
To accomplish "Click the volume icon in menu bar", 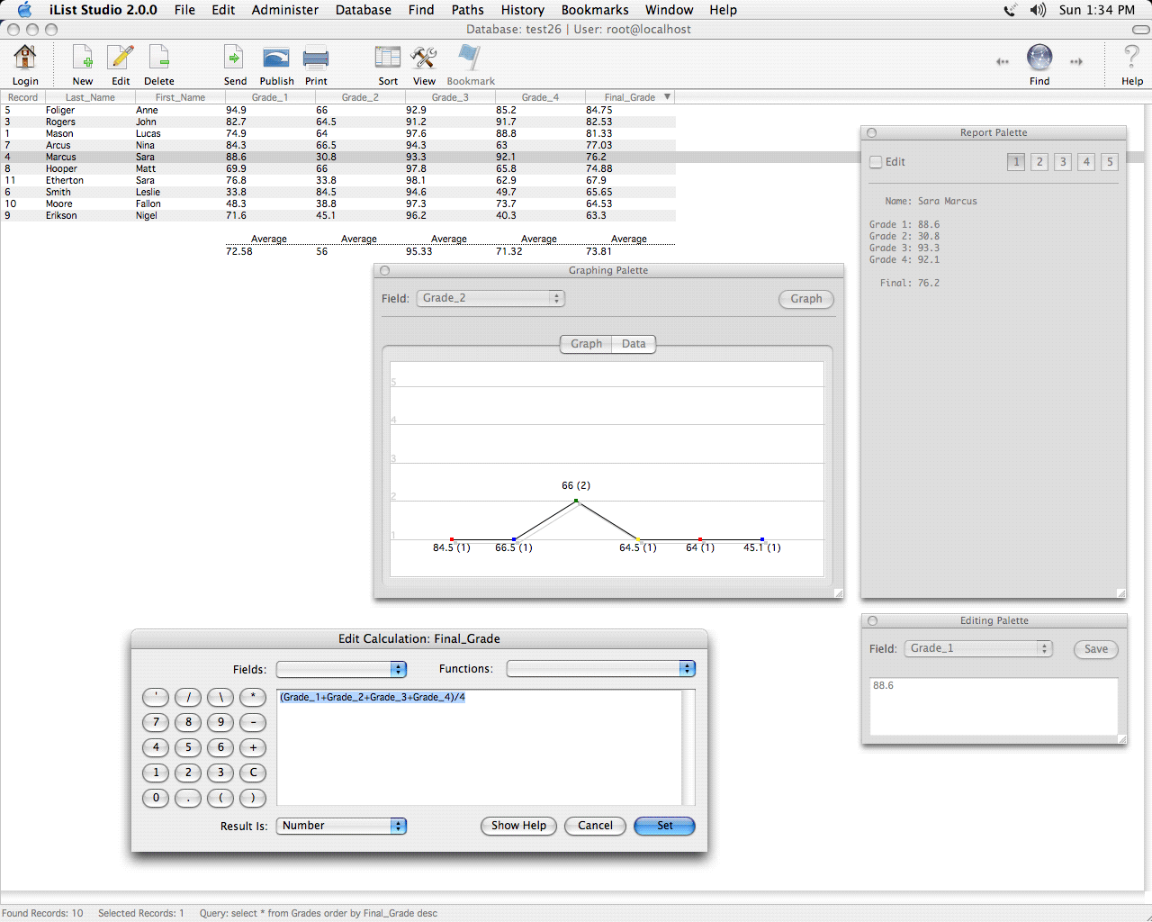I will tap(1039, 10).
